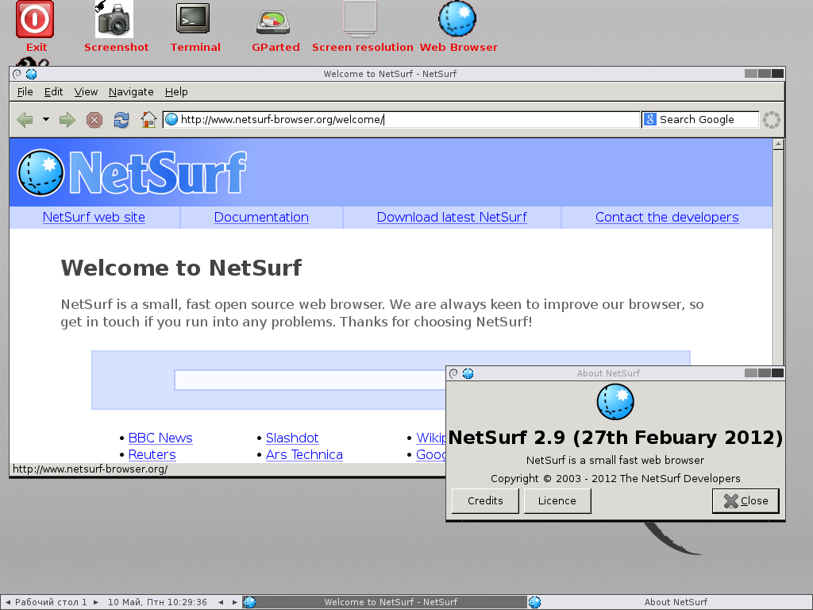
Task: Follow Download latest NetSurf link
Action: (x=452, y=218)
